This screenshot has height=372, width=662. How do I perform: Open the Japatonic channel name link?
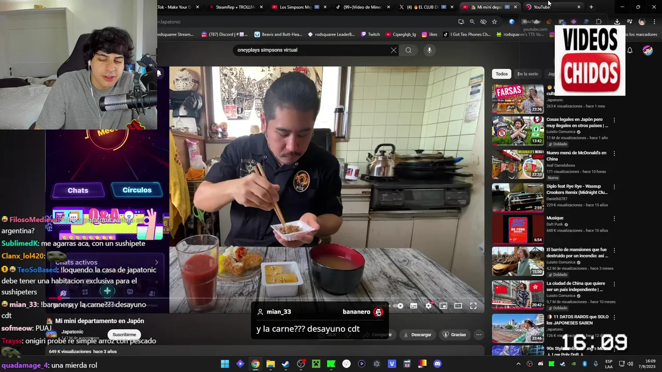(x=72, y=332)
